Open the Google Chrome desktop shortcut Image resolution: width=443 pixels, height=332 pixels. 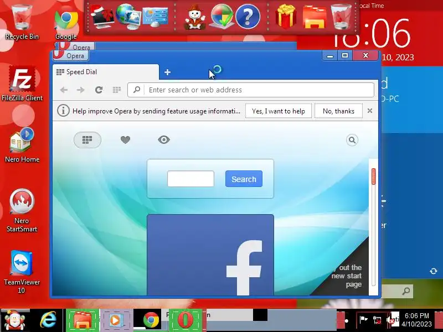(66, 24)
